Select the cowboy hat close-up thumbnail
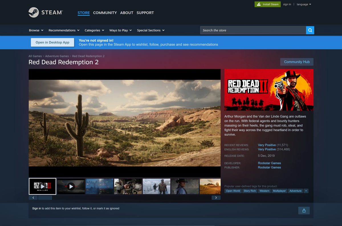Screen dimensions: 342x226 click(185, 186)
